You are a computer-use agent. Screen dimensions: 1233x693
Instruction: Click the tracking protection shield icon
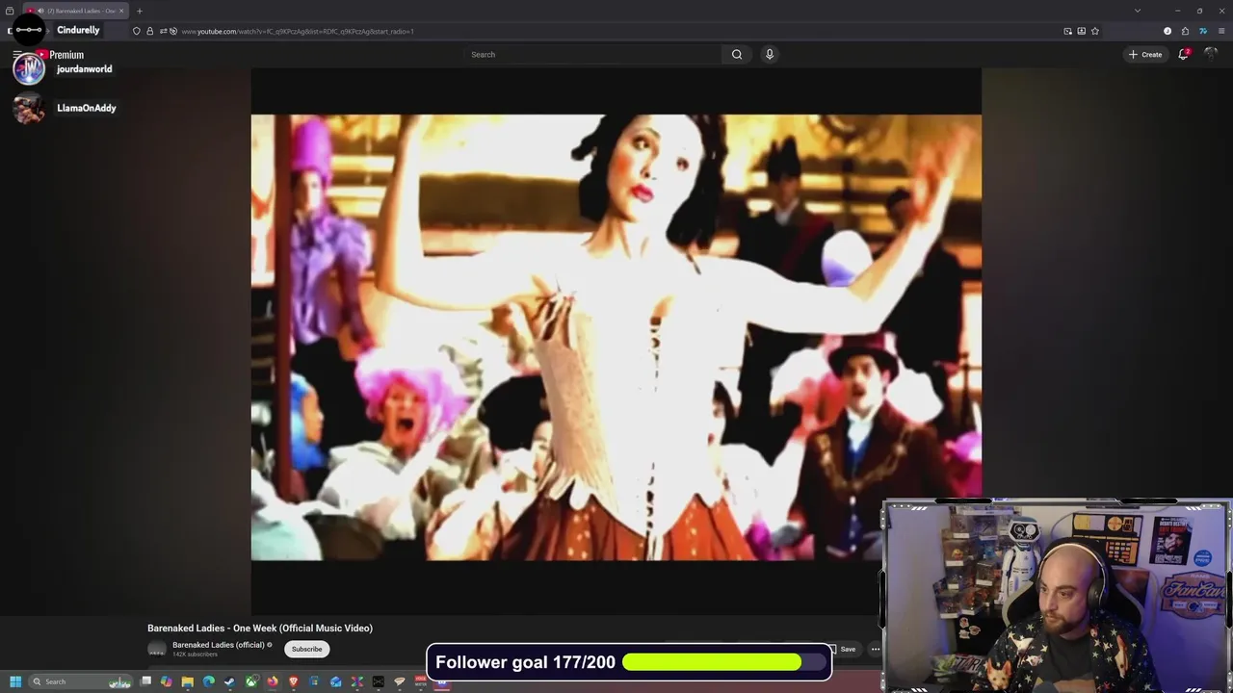pyautogui.click(x=136, y=31)
